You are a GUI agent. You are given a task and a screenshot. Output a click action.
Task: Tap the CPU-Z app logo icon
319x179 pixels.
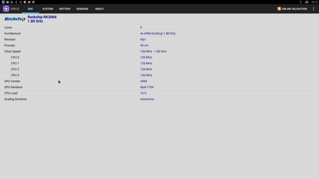click(6, 9)
